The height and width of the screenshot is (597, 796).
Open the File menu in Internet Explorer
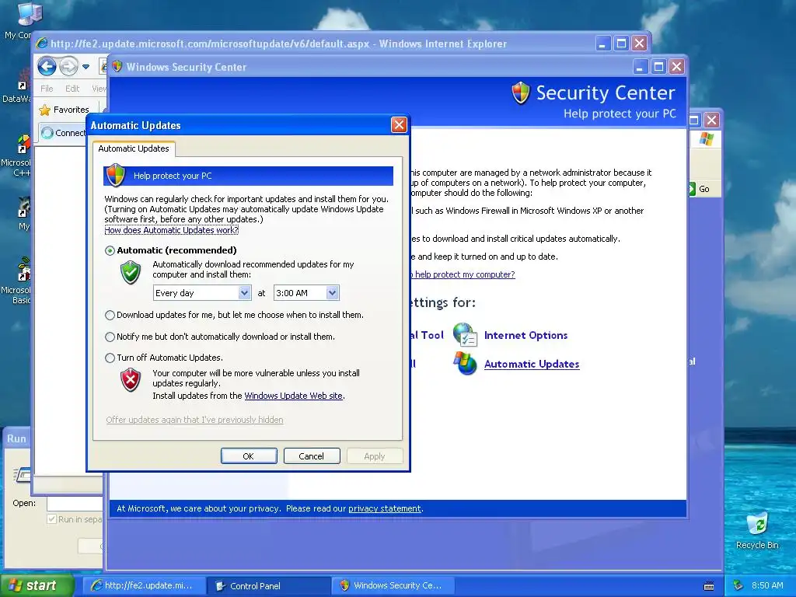point(47,89)
